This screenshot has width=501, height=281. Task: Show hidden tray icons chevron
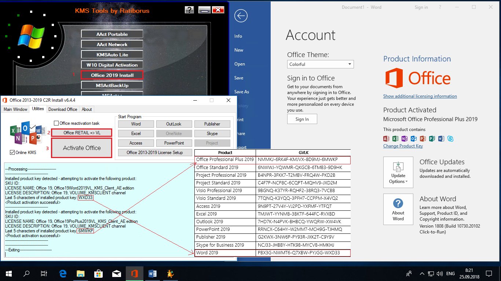click(423, 273)
